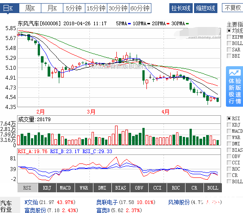Image resolution: width=243 pixels, height=213 pixels.
Task: Open the BIAS tab below the chart
Action: 120,188
